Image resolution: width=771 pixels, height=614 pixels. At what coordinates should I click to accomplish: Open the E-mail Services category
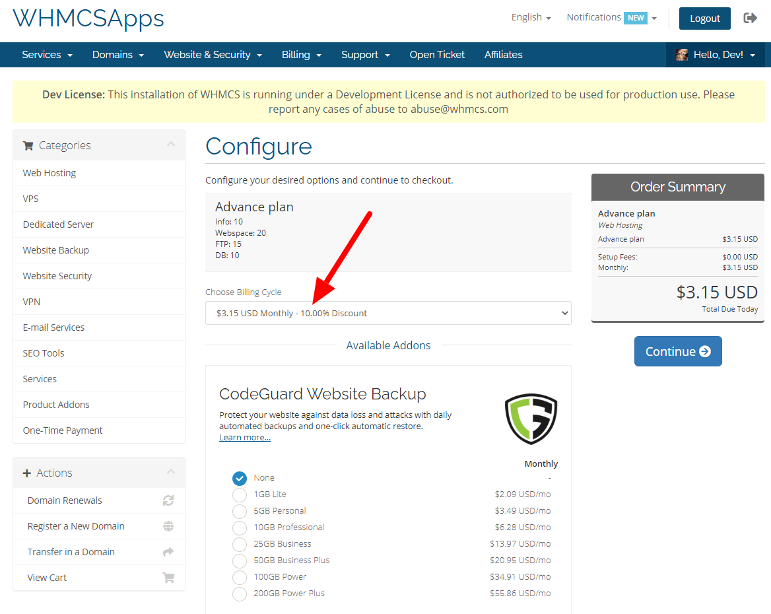coord(99,327)
